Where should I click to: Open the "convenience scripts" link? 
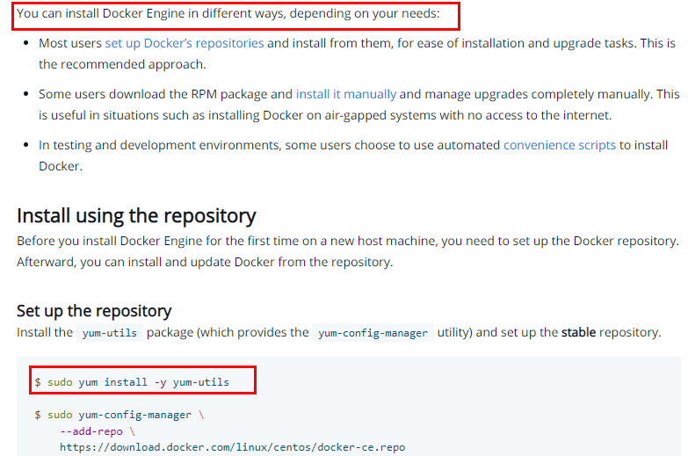(x=559, y=145)
